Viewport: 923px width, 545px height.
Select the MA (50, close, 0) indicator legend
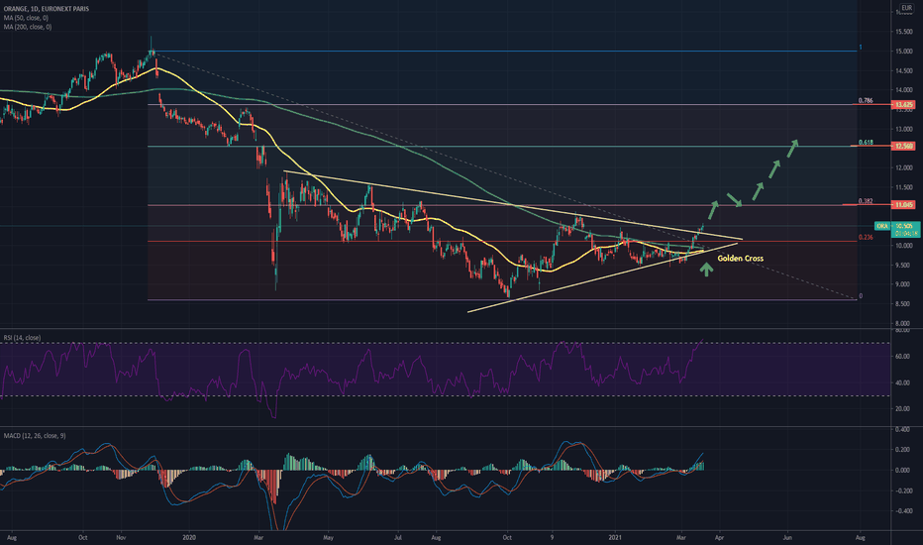tap(26, 18)
